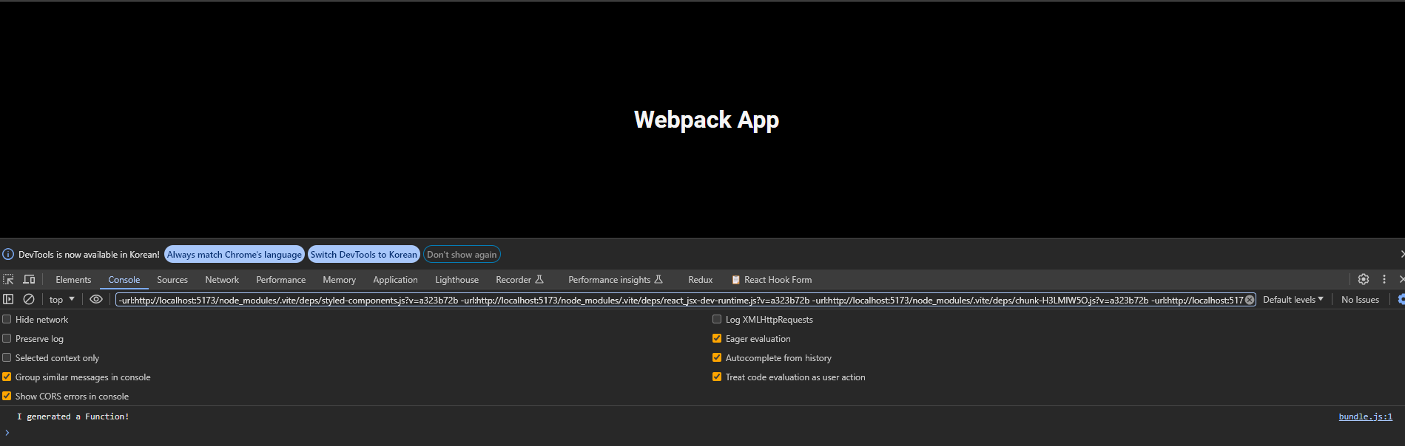Screen dimensions: 1405x446
Task: Expand the console prompt chevron
Action: pos(7,433)
